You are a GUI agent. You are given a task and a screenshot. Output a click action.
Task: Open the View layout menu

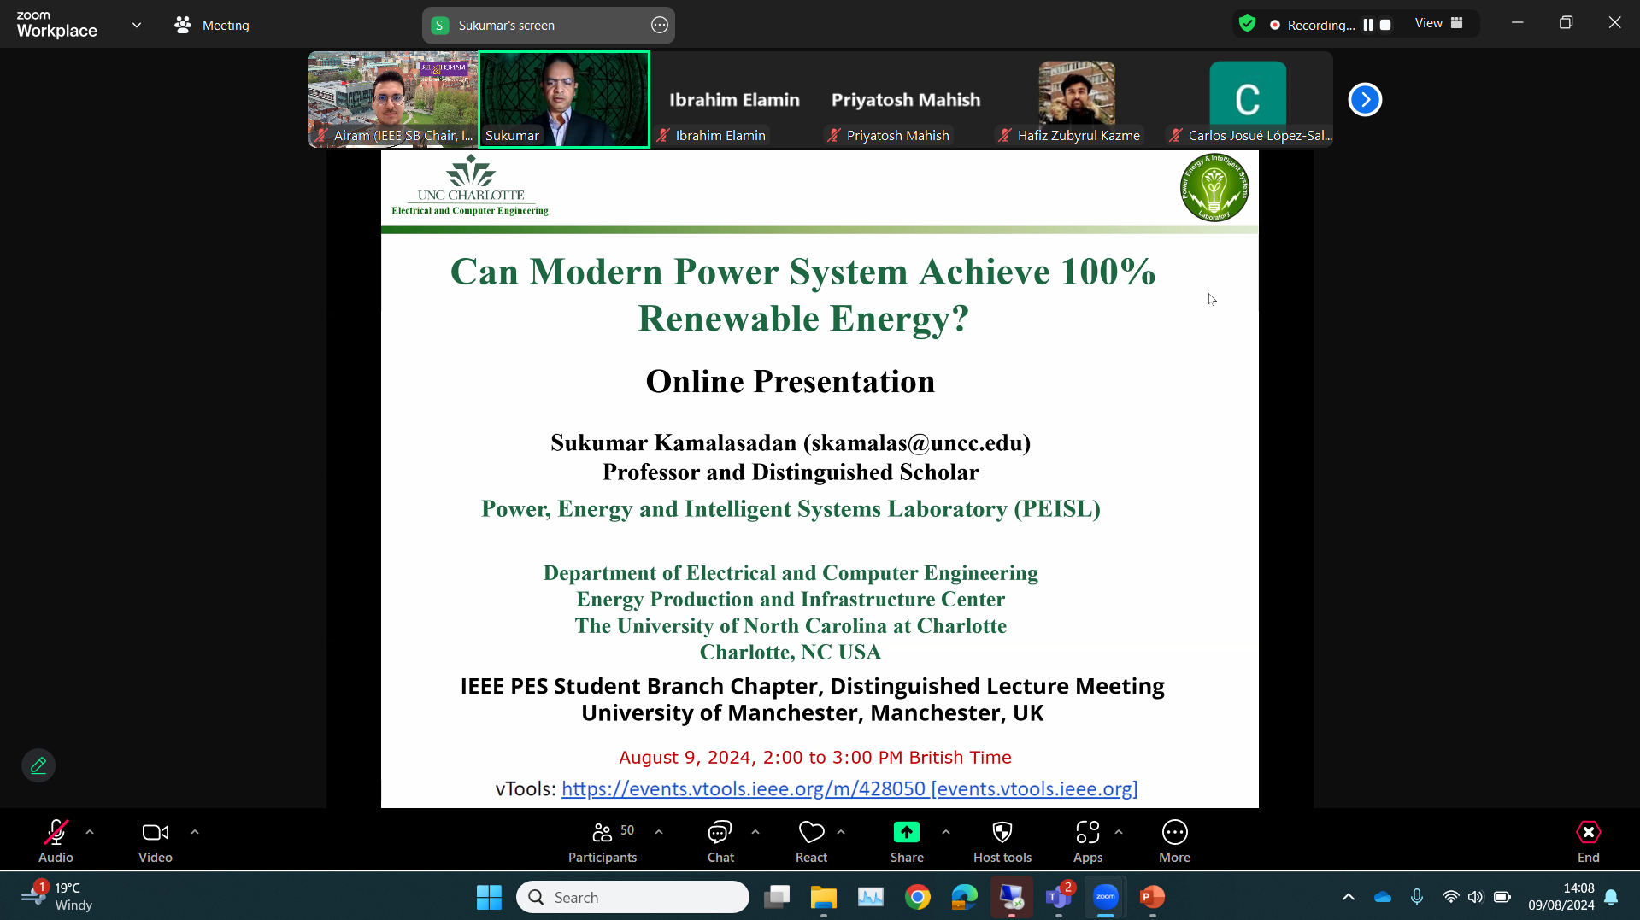pyautogui.click(x=1438, y=23)
